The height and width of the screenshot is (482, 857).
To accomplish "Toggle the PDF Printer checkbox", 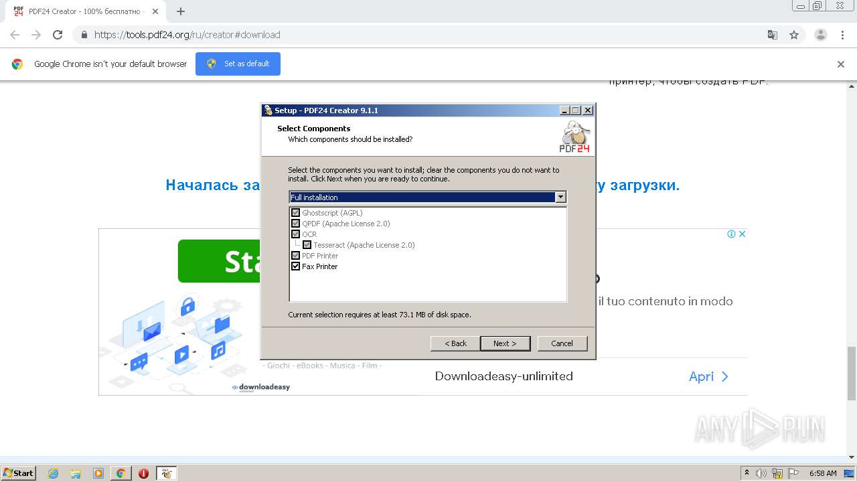I will [x=296, y=256].
